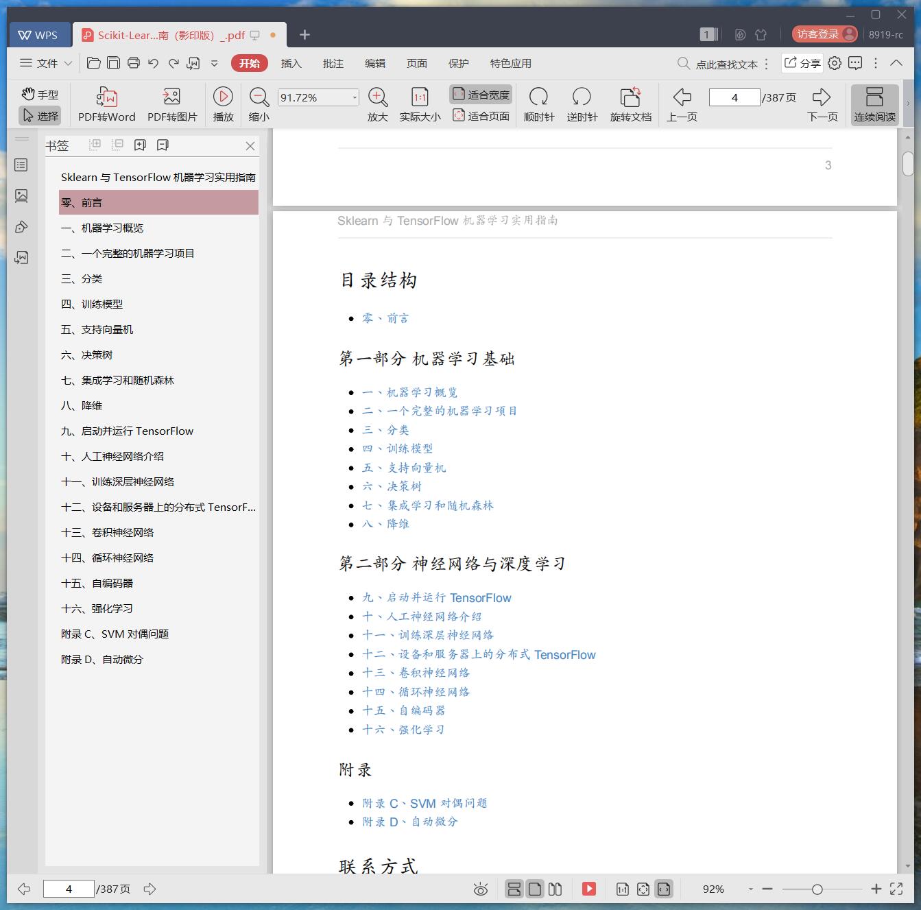Expand the 文件 menu arrow
The height and width of the screenshot is (910, 921).
68,63
